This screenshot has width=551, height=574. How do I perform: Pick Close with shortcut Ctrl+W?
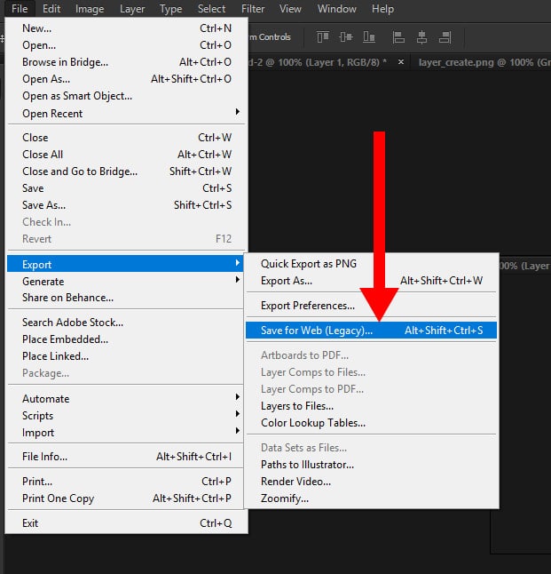[125, 137]
